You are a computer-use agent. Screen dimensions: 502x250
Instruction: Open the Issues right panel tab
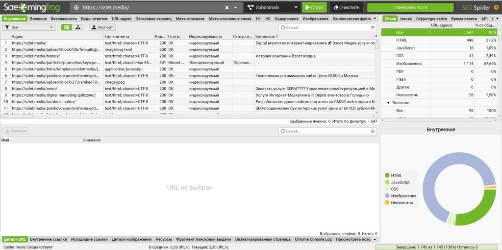pyautogui.click(x=406, y=19)
